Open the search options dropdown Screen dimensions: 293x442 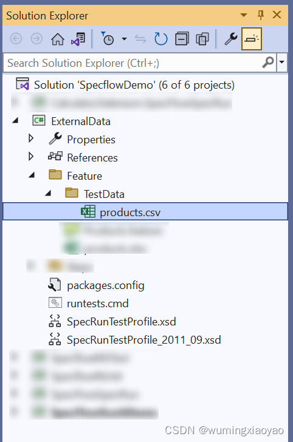[x=281, y=63]
